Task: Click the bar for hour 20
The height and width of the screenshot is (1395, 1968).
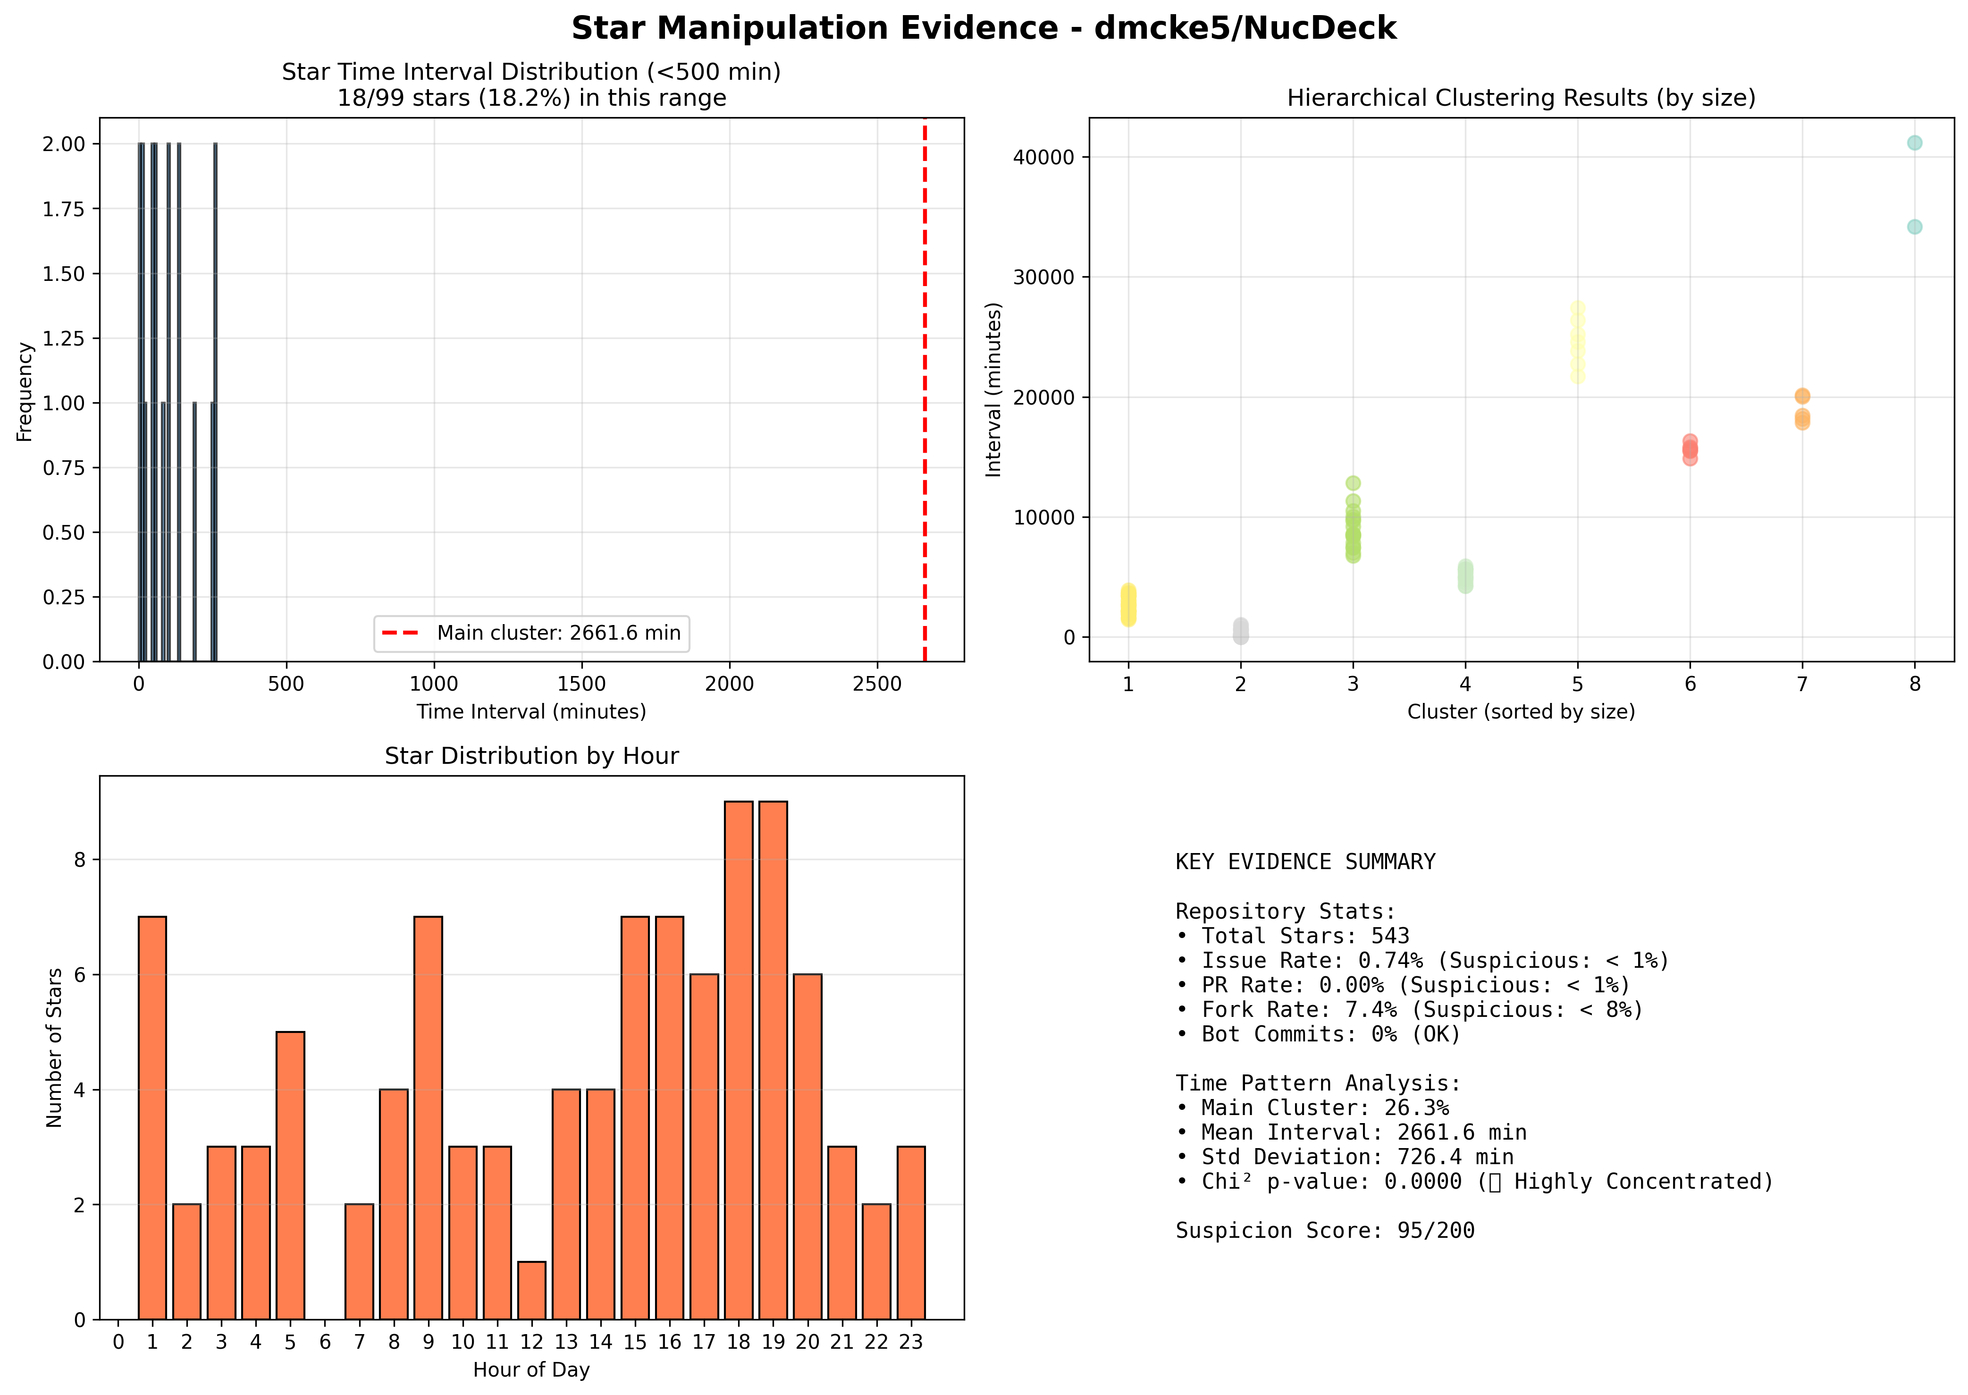Action: 807,1147
